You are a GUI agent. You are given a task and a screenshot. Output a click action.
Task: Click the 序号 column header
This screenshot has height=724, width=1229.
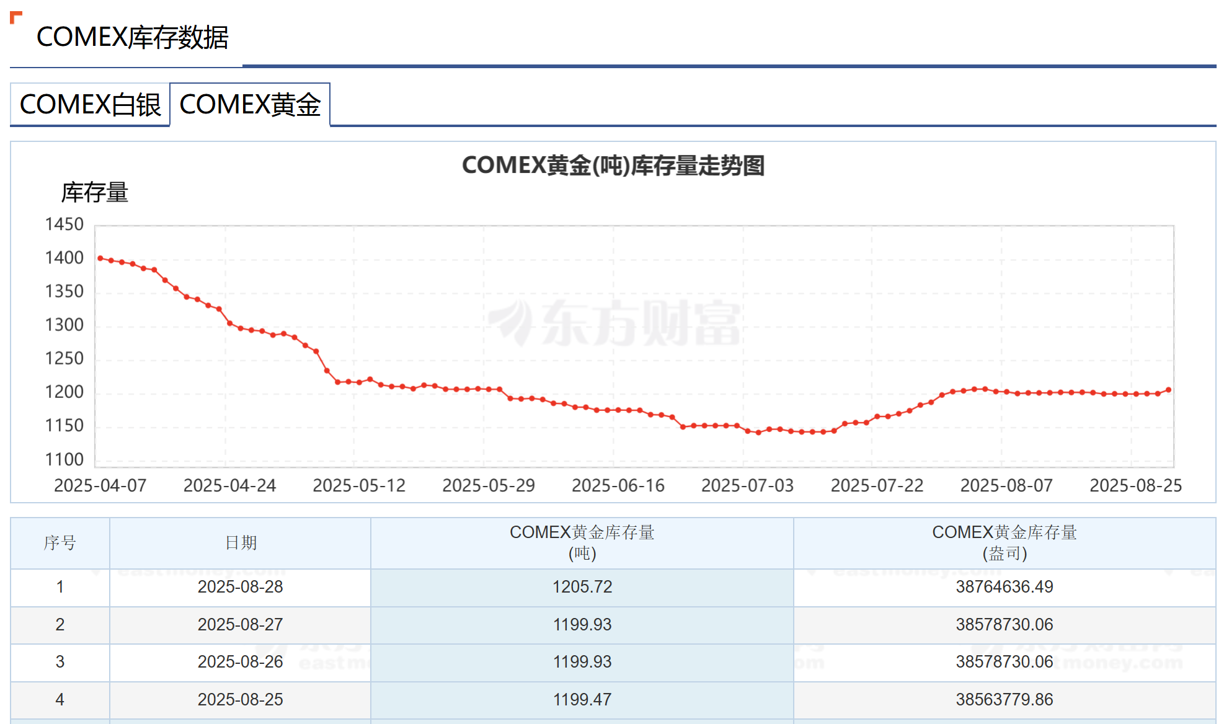(x=60, y=543)
